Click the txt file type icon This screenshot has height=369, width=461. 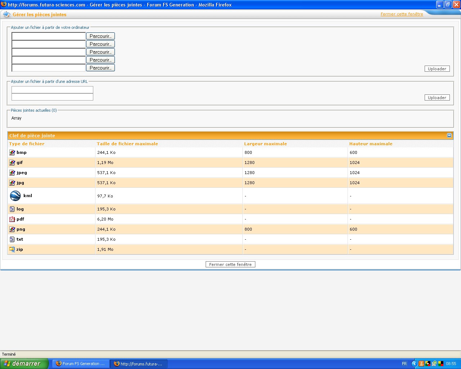pos(12,239)
